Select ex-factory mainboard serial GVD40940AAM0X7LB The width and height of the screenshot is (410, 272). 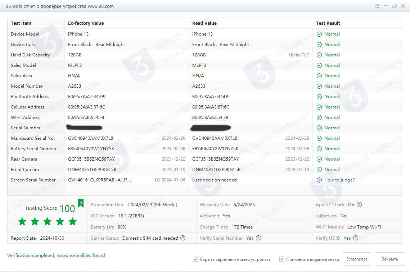(x=90, y=138)
